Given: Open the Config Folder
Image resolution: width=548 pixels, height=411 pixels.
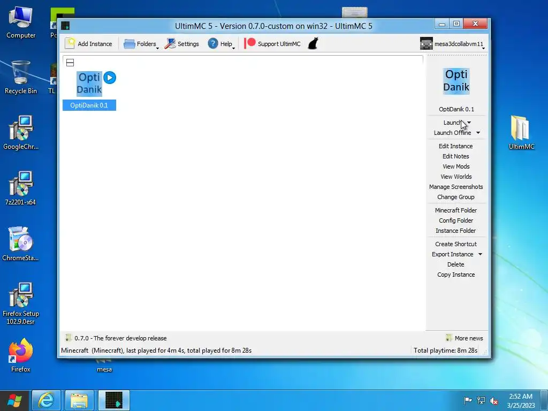Looking at the screenshot, I should coord(456,220).
